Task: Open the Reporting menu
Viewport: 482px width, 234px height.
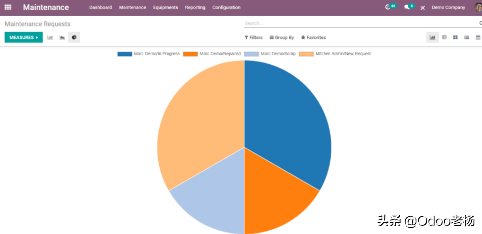Action: [195, 8]
